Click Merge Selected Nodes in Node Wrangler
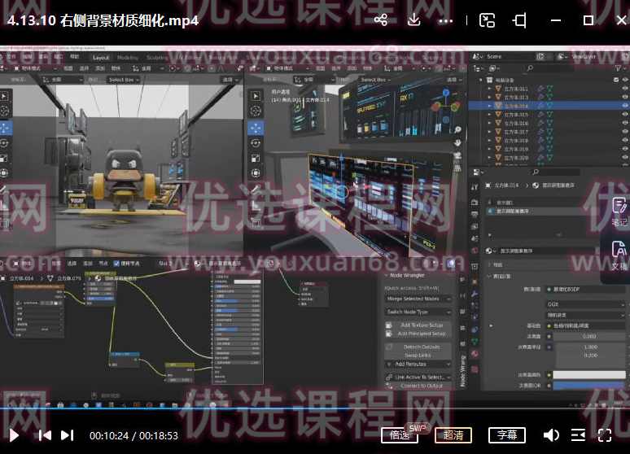 [x=418, y=299]
